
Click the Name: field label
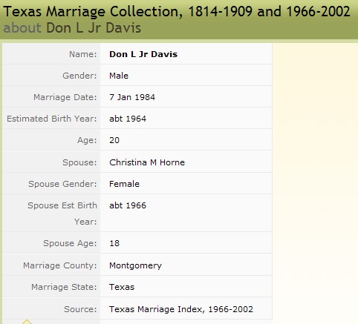point(83,54)
